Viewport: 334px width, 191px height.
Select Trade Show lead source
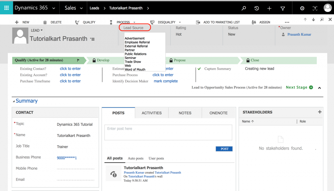pos(133,62)
